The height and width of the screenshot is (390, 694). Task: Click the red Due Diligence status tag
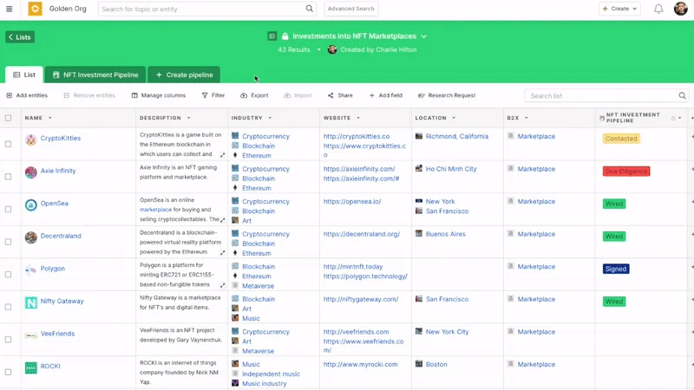click(625, 172)
